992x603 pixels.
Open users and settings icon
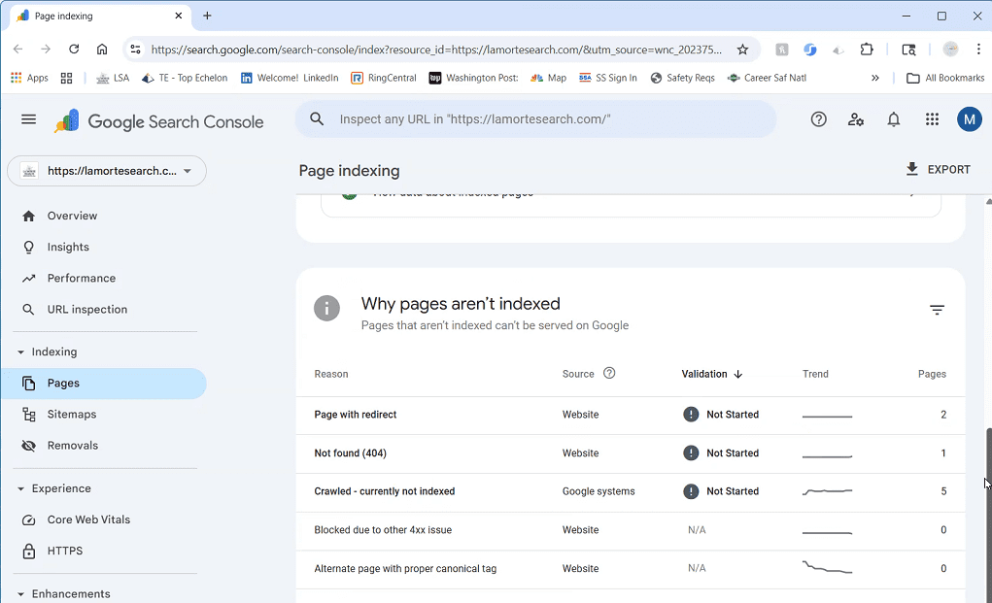click(856, 119)
